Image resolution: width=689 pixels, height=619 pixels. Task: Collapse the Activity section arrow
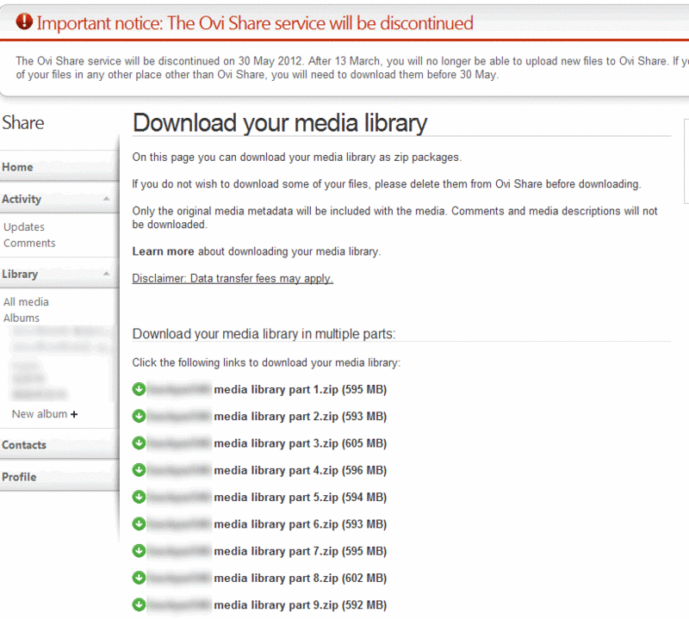pyautogui.click(x=106, y=199)
